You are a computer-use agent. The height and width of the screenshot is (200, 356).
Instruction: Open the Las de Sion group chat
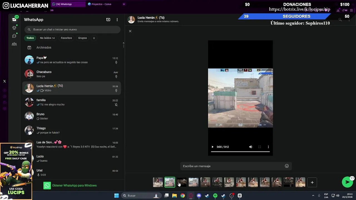point(72,144)
